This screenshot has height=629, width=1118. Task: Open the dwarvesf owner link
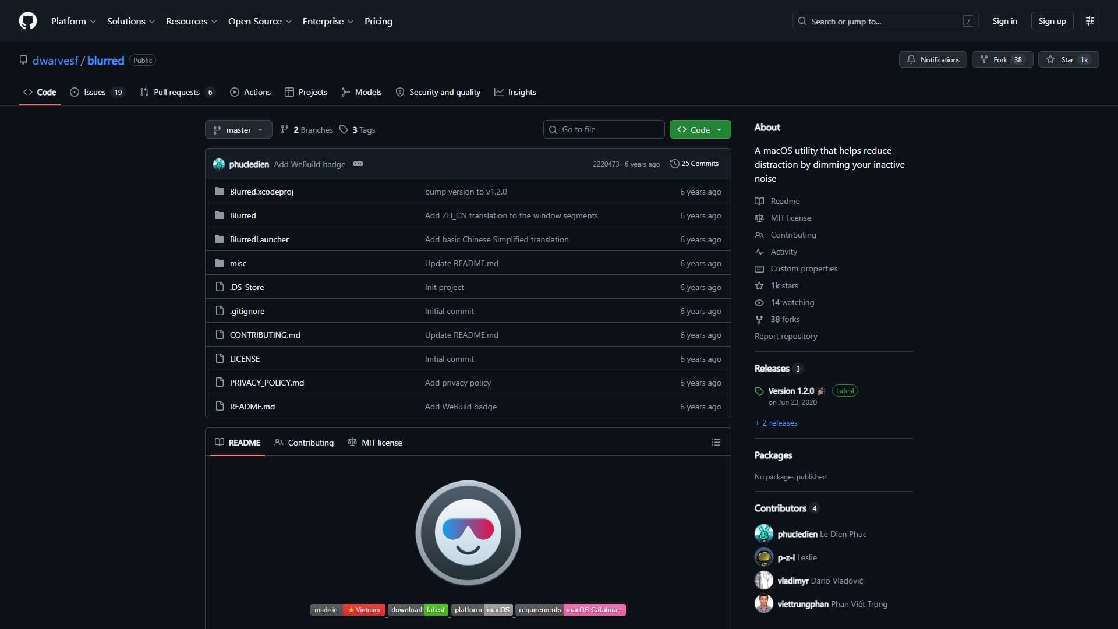55,60
